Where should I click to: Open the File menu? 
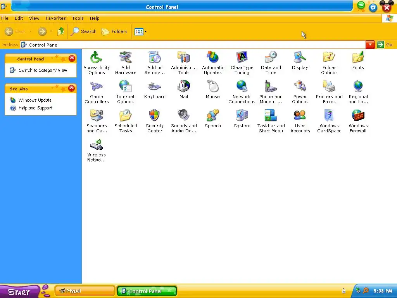(x=5, y=18)
